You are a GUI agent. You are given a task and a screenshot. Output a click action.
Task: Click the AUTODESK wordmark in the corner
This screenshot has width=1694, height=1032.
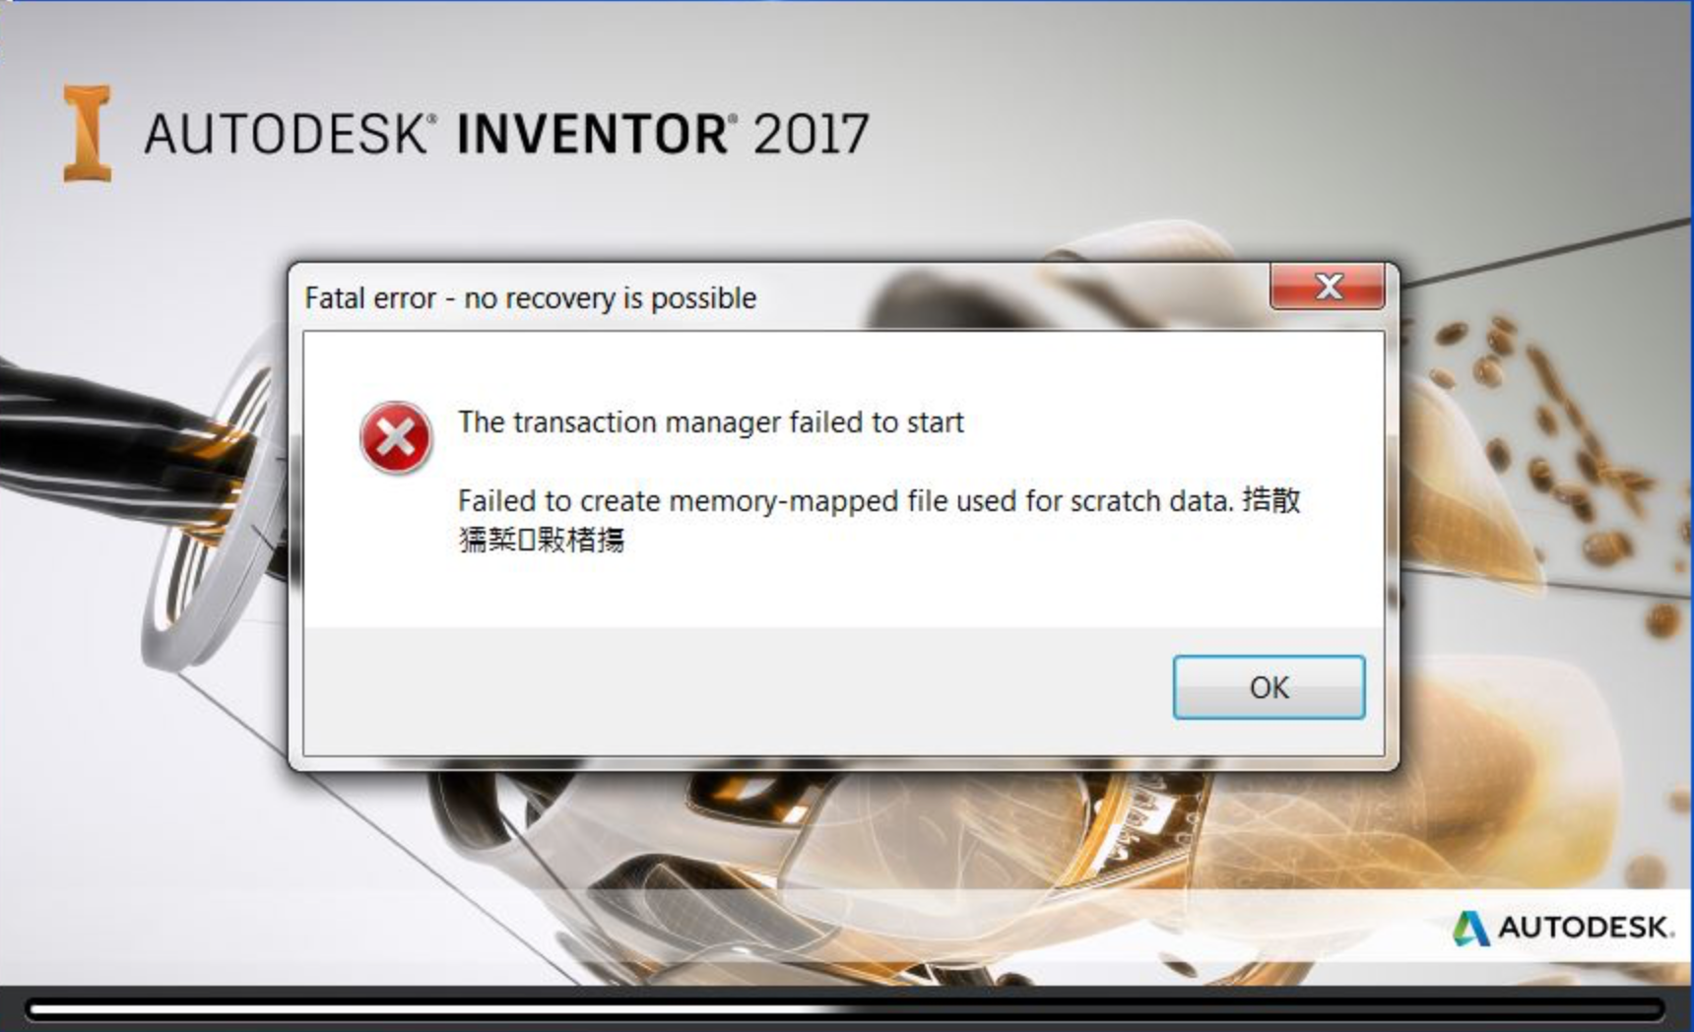pyautogui.click(x=1585, y=928)
